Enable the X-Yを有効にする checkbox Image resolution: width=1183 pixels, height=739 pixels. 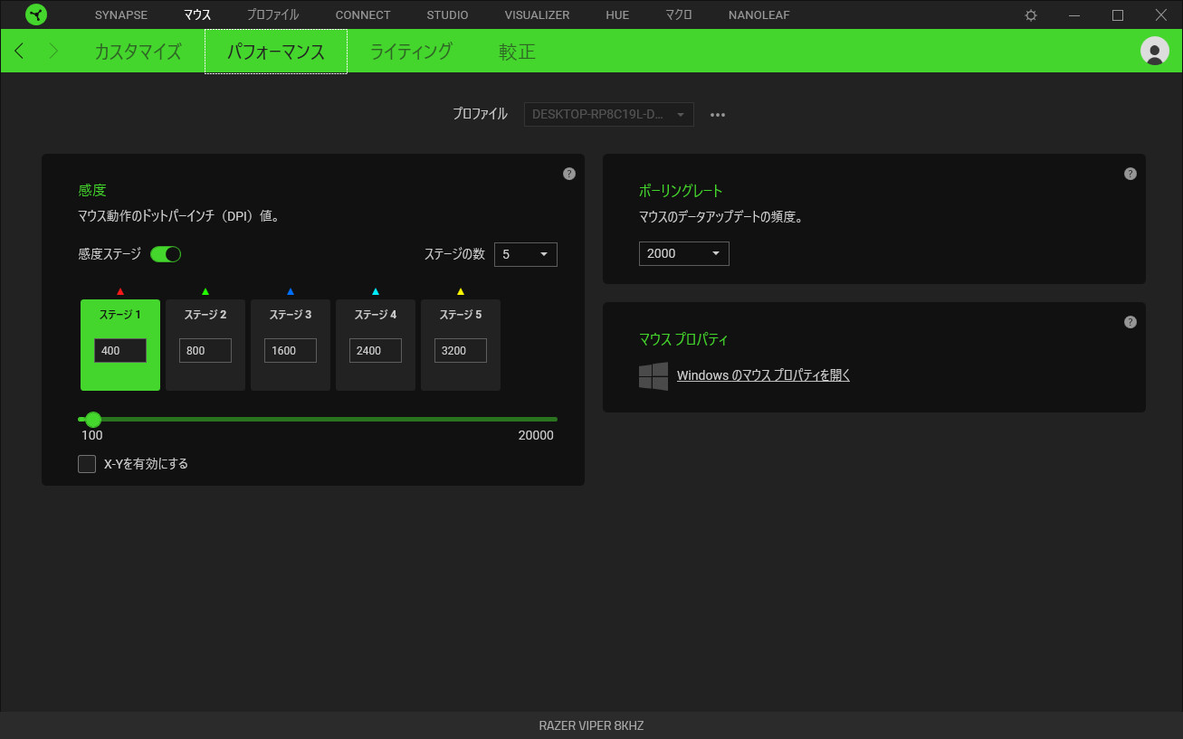pos(87,464)
